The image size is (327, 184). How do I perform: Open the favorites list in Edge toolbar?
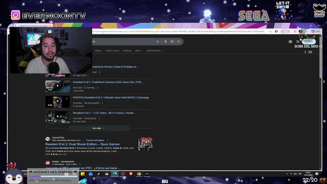pyautogui.click(x=289, y=31)
